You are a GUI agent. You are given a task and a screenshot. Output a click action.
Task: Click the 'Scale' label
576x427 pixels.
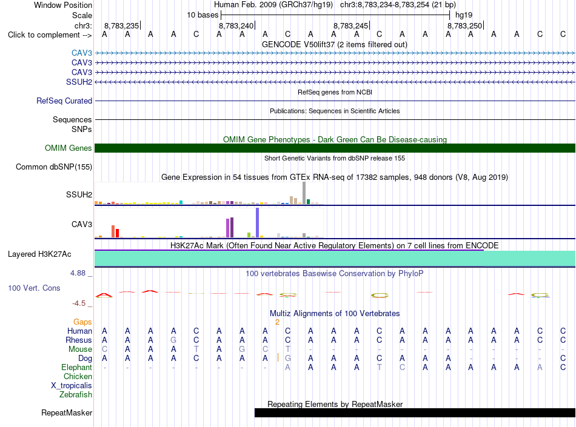coord(82,15)
